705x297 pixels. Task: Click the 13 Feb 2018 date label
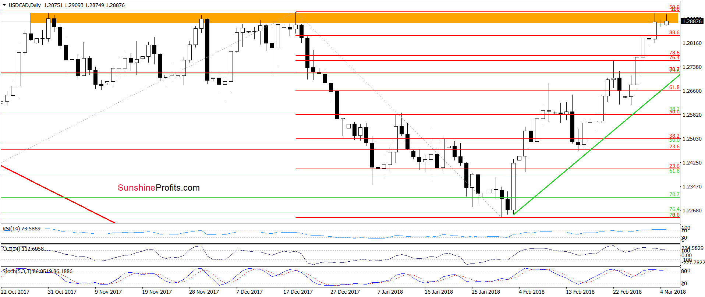tap(580, 292)
